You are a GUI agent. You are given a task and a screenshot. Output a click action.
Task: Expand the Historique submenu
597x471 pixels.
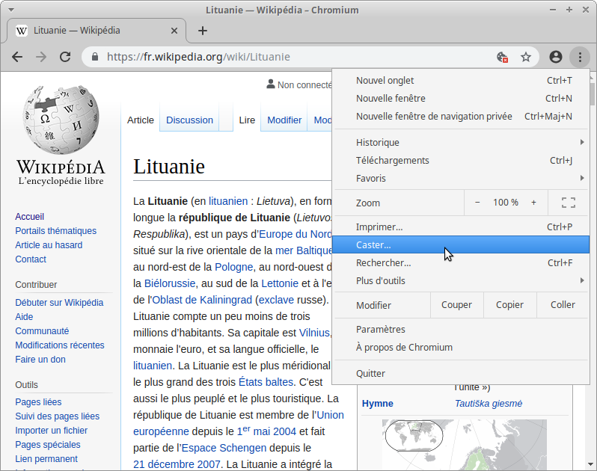coord(460,143)
